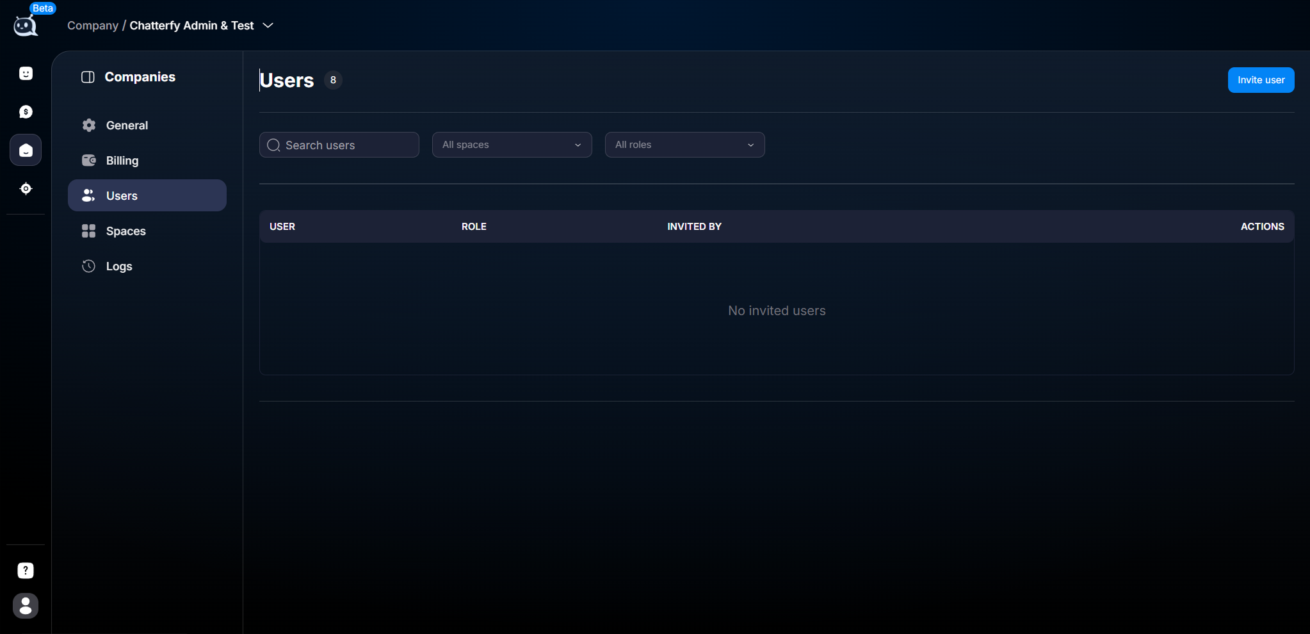Screen dimensions: 1310x634
Task: Open the dollar chat bubble icon
Action: coord(26,112)
